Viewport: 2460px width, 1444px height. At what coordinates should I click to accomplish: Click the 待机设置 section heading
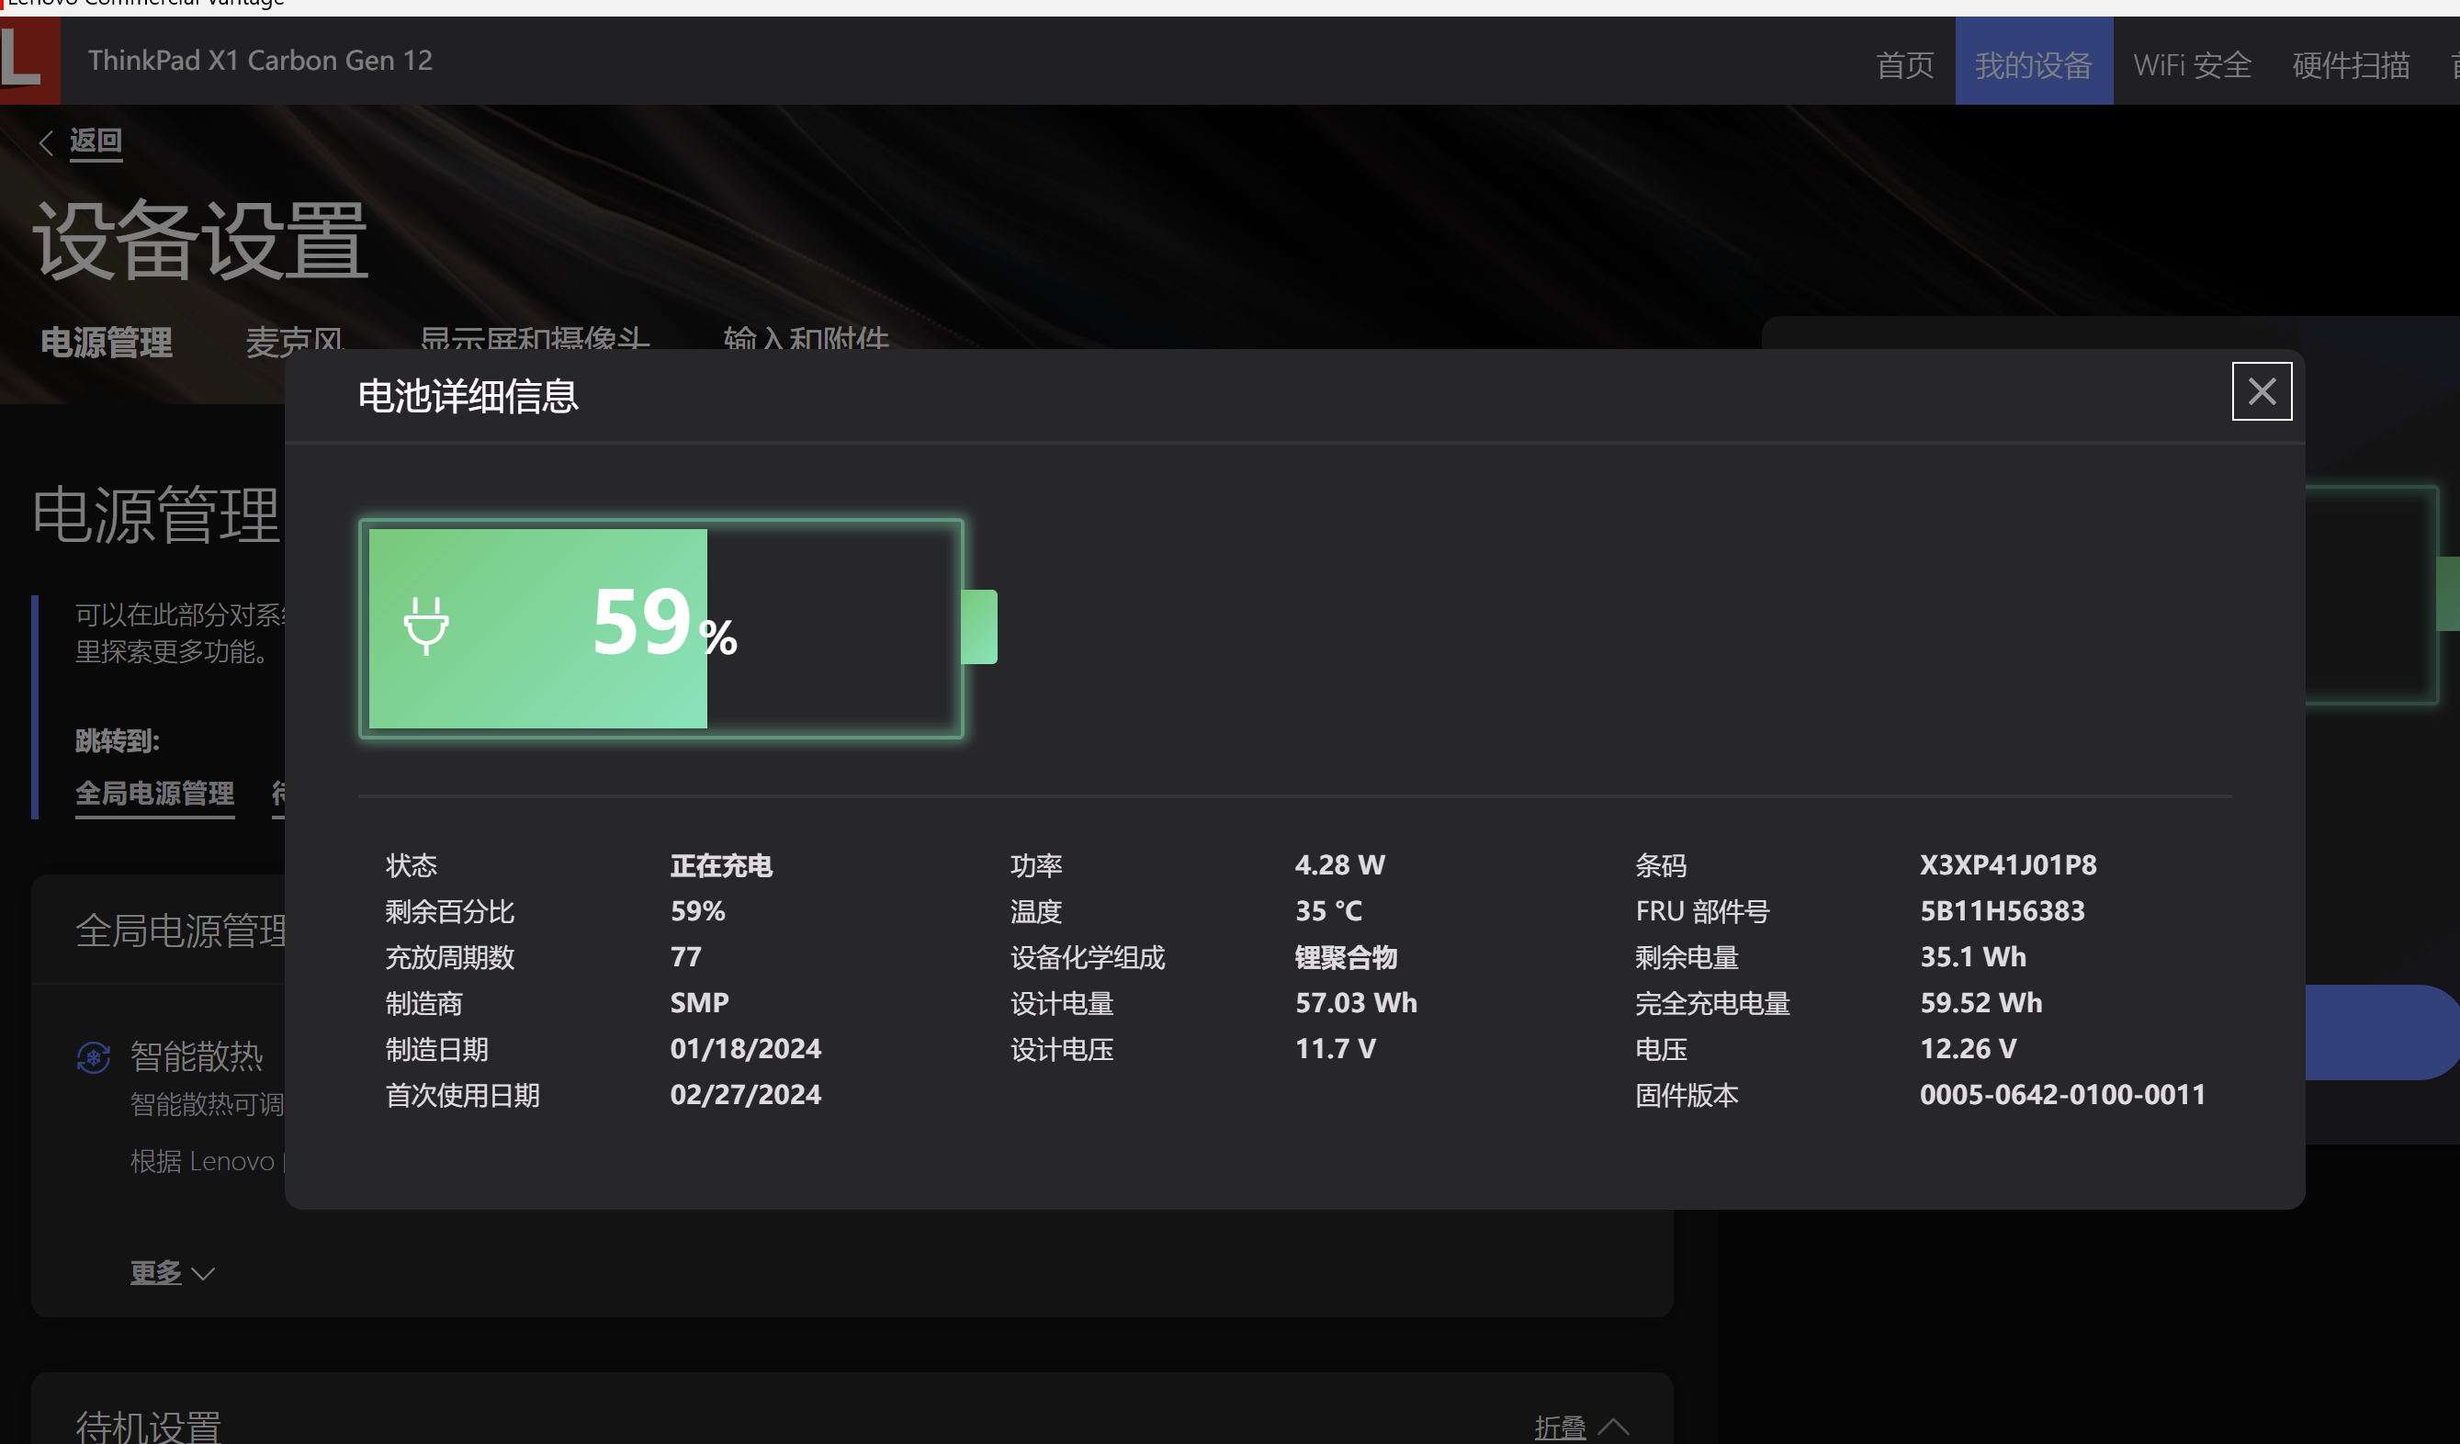pyautogui.click(x=149, y=1427)
